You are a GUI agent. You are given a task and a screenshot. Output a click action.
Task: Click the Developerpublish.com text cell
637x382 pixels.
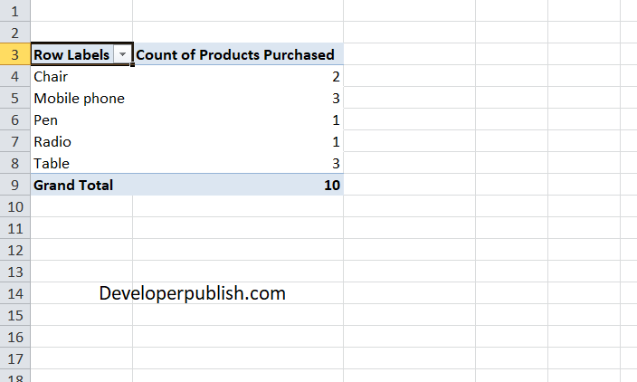192,293
